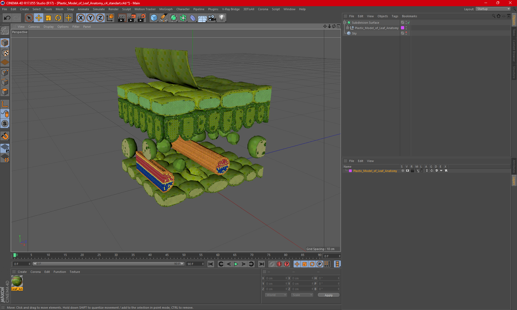Image resolution: width=517 pixels, height=310 pixels.
Task: Activate the Rotate tool icon
Action: pos(58,18)
